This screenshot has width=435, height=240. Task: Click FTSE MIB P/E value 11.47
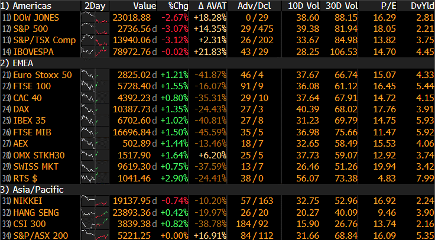click(385, 132)
